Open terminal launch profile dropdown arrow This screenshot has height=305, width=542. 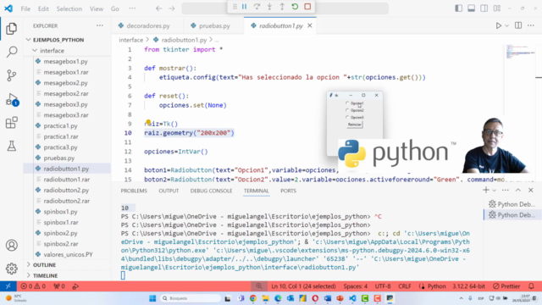point(495,190)
